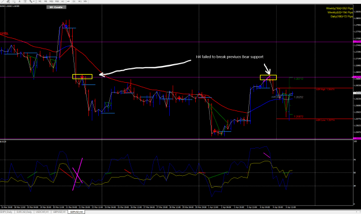Click the upper magenta level price tag
The height and width of the screenshot is (214, 361).
357,42
